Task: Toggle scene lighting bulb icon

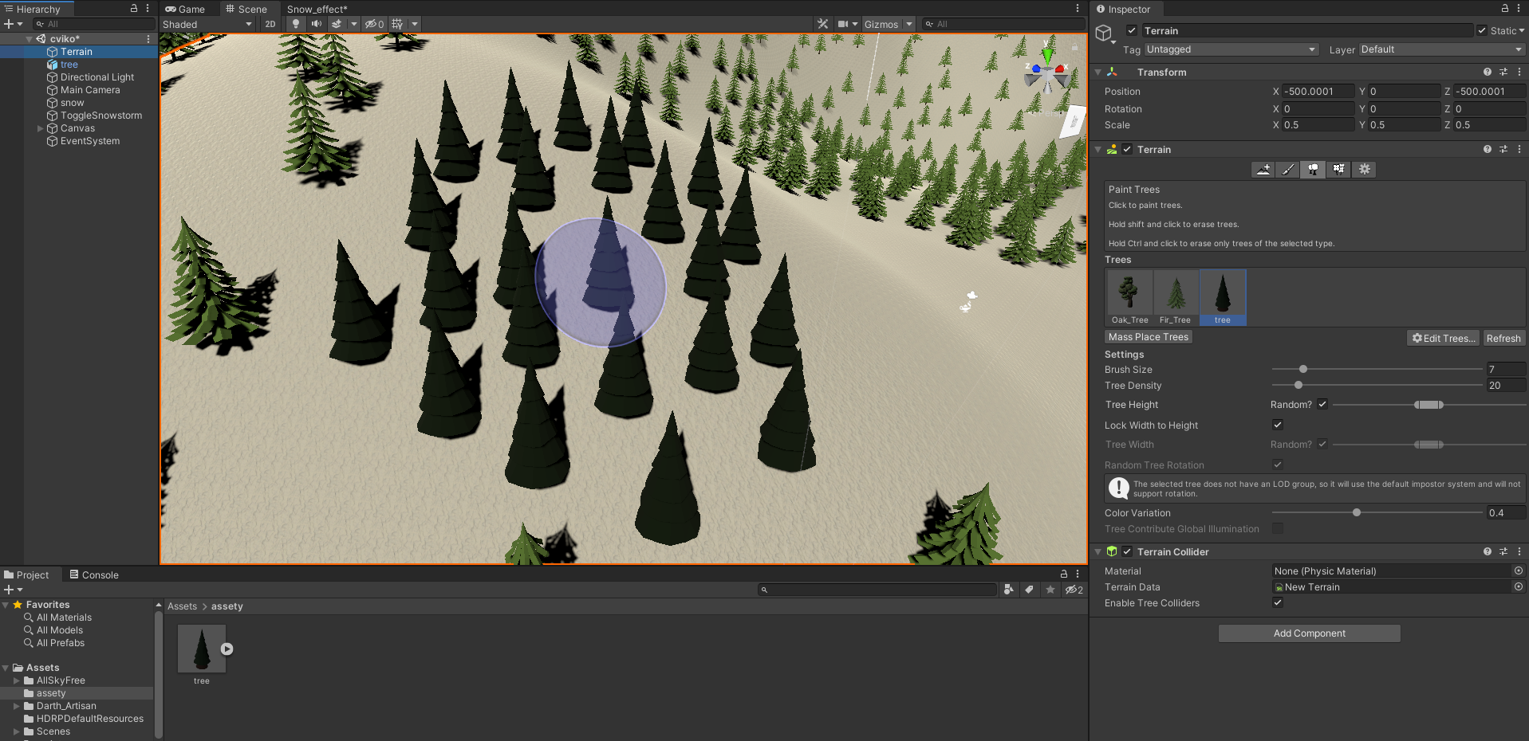Action: [296, 24]
